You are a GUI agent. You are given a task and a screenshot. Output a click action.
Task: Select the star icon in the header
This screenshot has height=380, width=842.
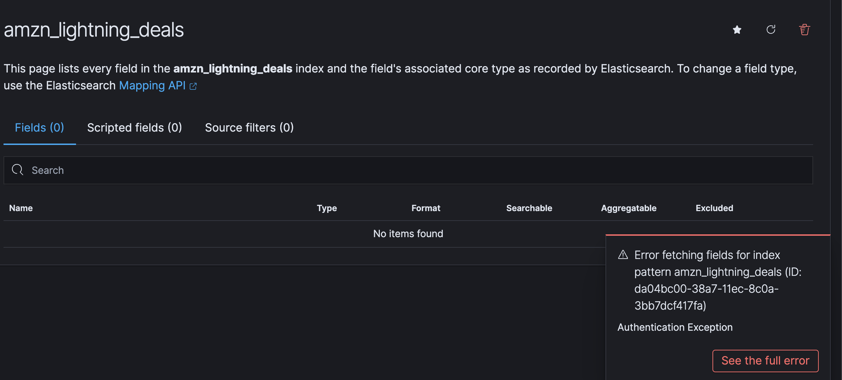click(x=737, y=30)
